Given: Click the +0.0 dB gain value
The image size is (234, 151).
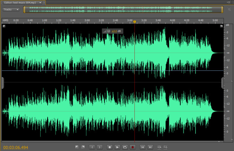Looking at the screenshot, I should [114, 31].
